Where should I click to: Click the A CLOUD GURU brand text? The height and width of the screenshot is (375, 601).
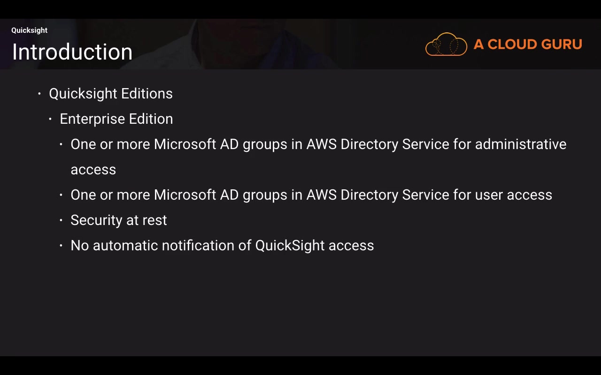(x=528, y=45)
